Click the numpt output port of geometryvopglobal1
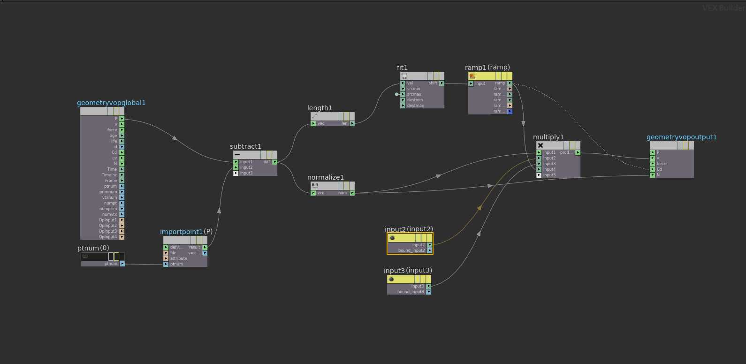 pyautogui.click(x=122, y=203)
